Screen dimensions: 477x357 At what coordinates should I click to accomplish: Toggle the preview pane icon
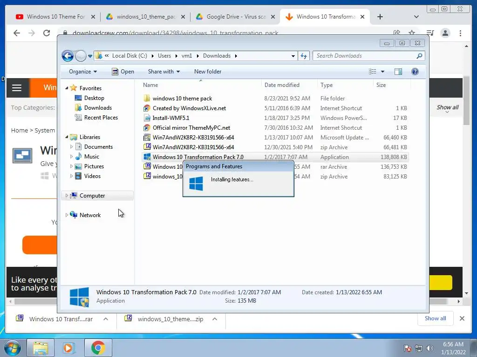398,72
